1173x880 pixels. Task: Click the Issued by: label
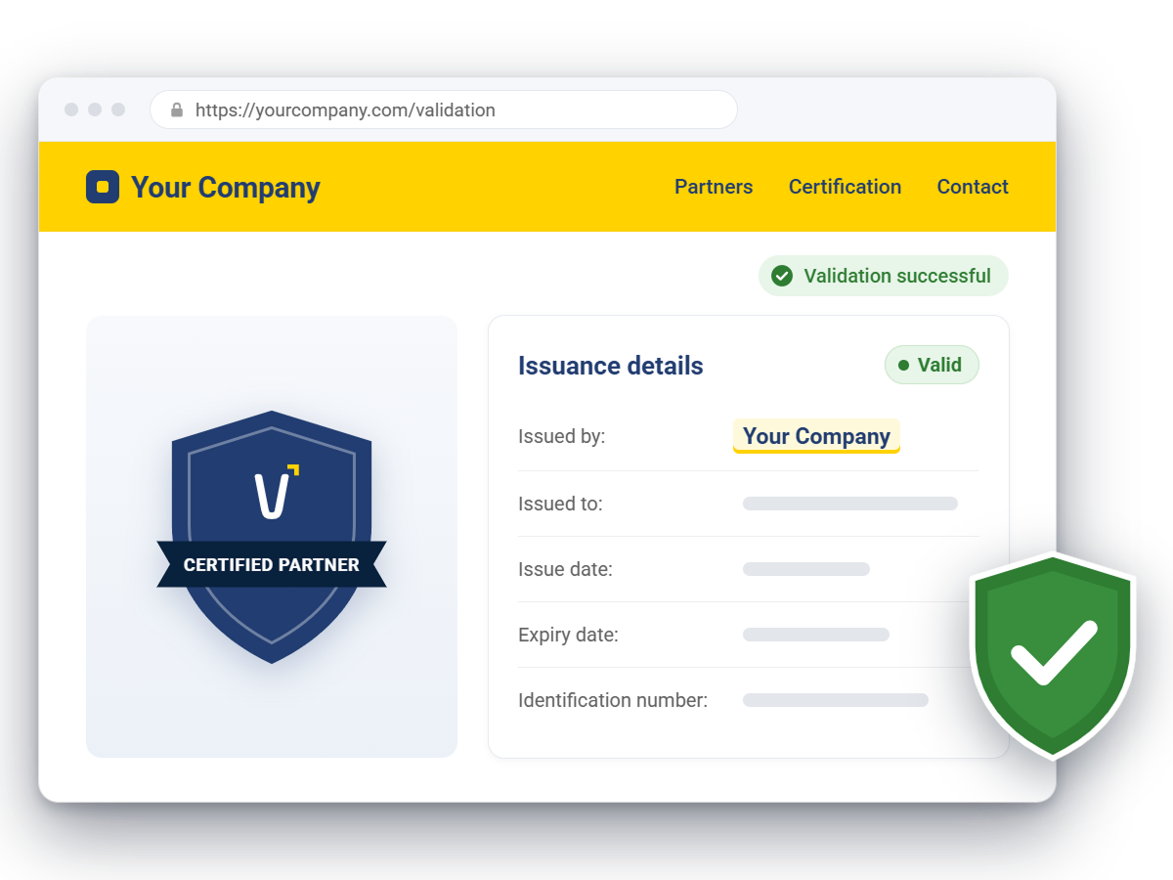pyautogui.click(x=562, y=436)
